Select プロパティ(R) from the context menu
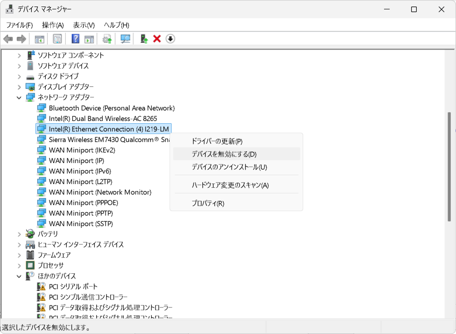 click(x=208, y=203)
